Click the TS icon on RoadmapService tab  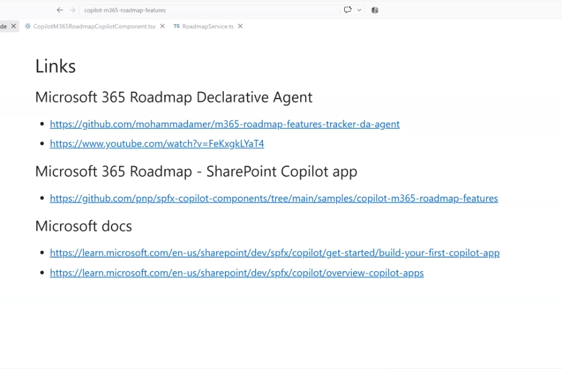(x=176, y=26)
